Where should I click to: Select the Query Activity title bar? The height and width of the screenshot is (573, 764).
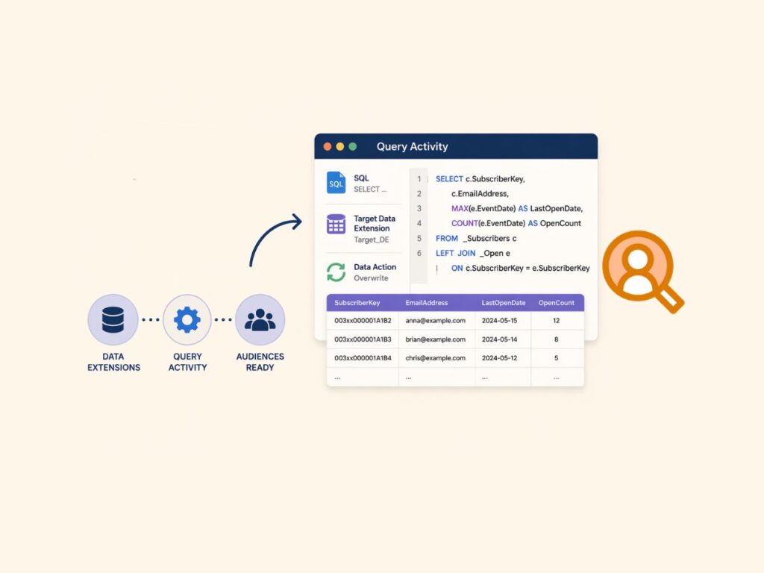click(x=413, y=146)
